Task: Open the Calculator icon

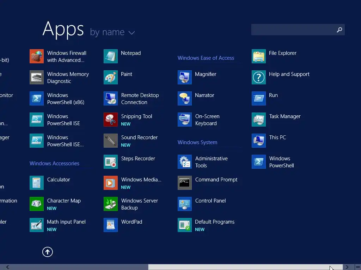Action: pos(37,183)
